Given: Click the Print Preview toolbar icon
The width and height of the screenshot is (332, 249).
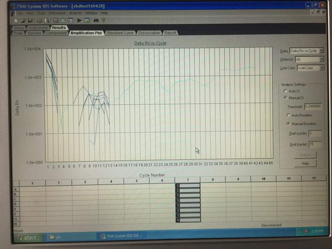Looking at the screenshot, I should tap(46, 21).
